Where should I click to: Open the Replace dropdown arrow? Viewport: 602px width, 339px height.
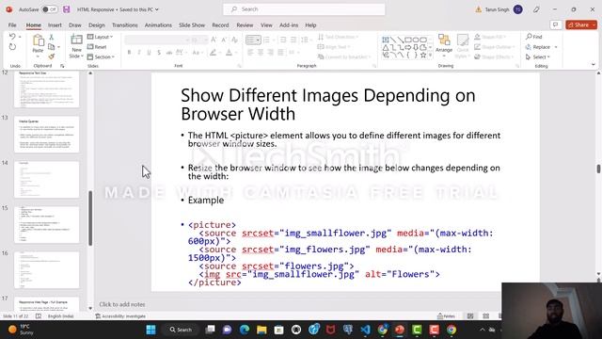point(556,47)
